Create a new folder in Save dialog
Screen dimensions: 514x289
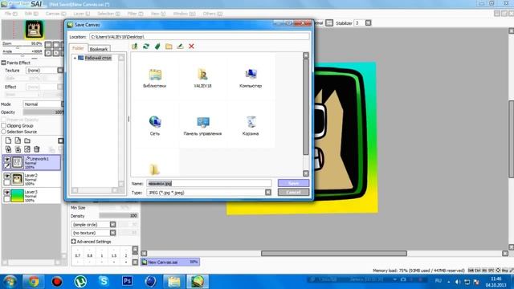(169, 47)
